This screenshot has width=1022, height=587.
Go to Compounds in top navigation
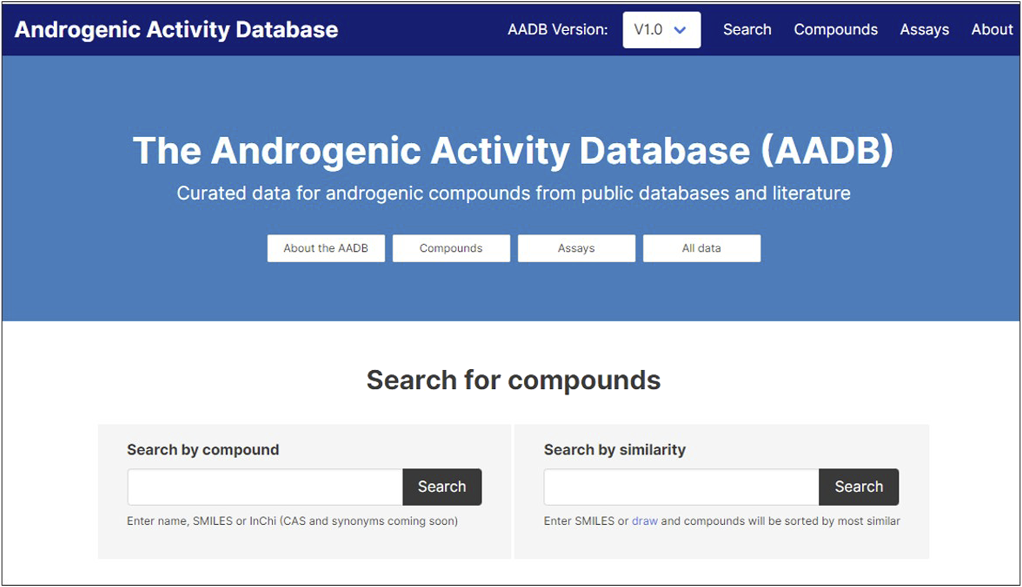pyautogui.click(x=836, y=29)
